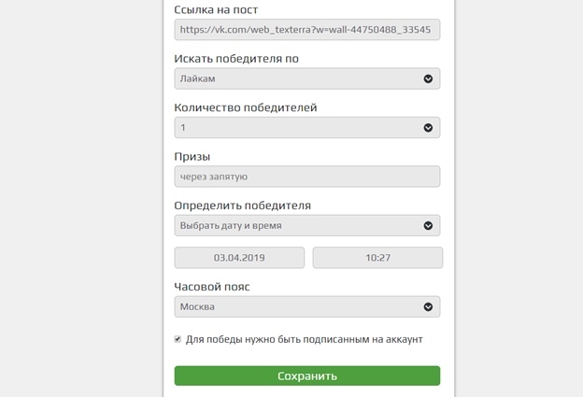
Task: Select the date field showing 03.04.2019
Action: 239,258
